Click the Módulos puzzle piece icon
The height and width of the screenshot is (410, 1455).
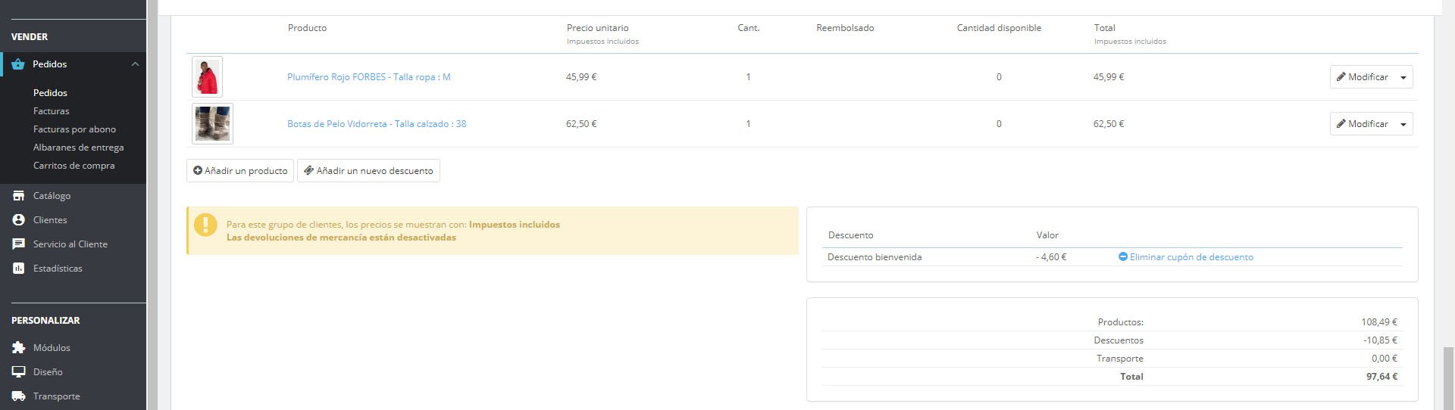pyautogui.click(x=18, y=348)
